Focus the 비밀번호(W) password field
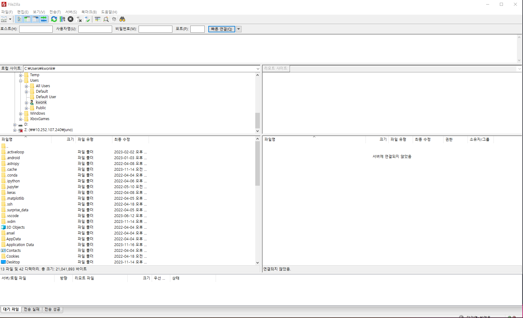This screenshot has height=318, width=523. pyautogui.click(x=155, y=29)
